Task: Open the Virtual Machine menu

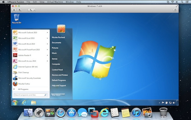Action: 55,2
